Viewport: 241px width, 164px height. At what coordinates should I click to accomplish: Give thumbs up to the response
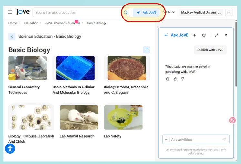pyautogui.click(x=175, y=79)
